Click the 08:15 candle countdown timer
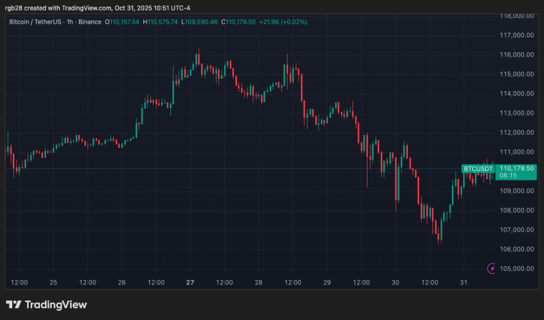The height and width of the screenshot is (320, 544). click(x=508, y=176)
